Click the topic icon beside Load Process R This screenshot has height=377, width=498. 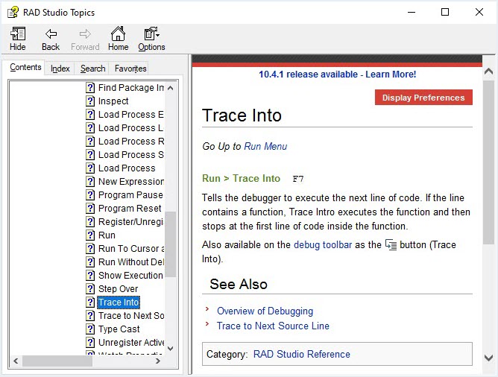click(90, 142)
